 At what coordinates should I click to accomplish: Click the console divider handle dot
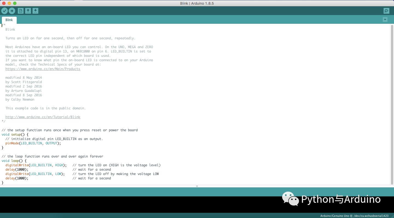pos(197,186)
